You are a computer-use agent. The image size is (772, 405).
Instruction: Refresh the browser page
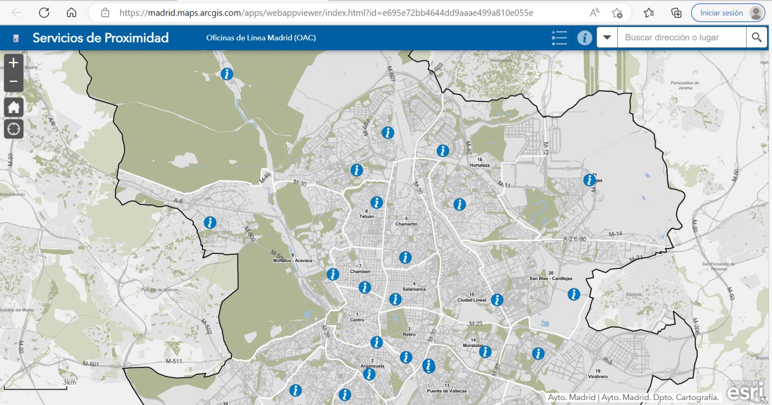click(44, 13)
